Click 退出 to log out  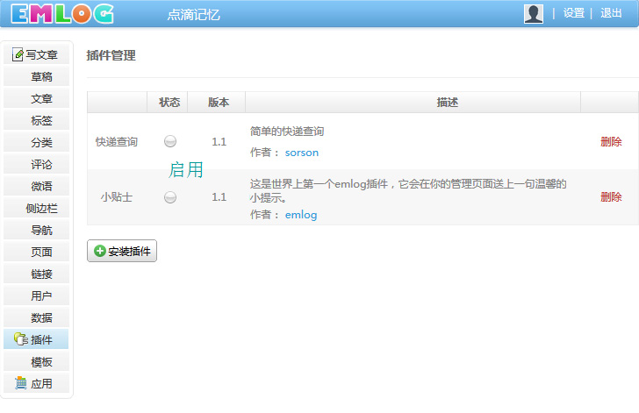point(611,13)
